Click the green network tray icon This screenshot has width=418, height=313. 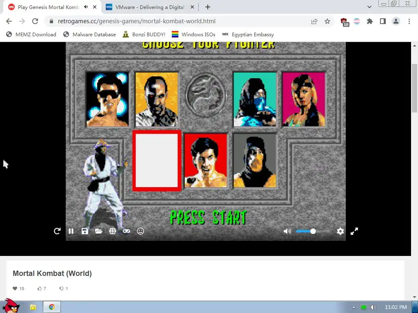point(364,307)
